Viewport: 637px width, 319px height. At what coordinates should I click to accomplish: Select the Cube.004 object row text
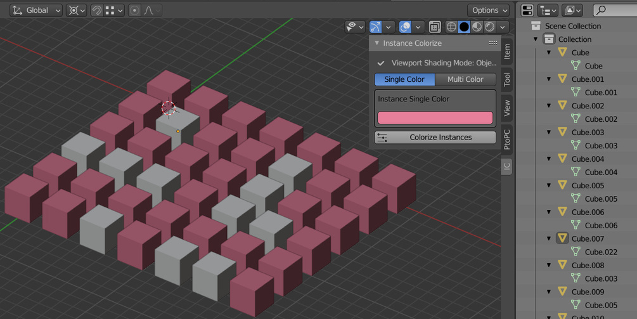click(x=588, y=159)
